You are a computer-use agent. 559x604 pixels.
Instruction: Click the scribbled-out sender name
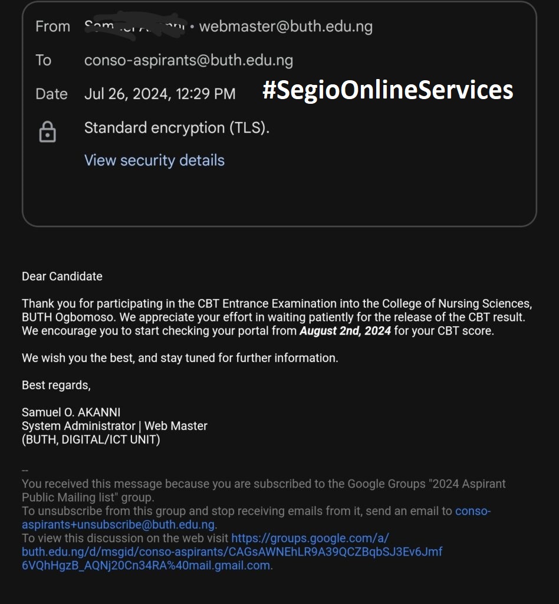(134, 27)
